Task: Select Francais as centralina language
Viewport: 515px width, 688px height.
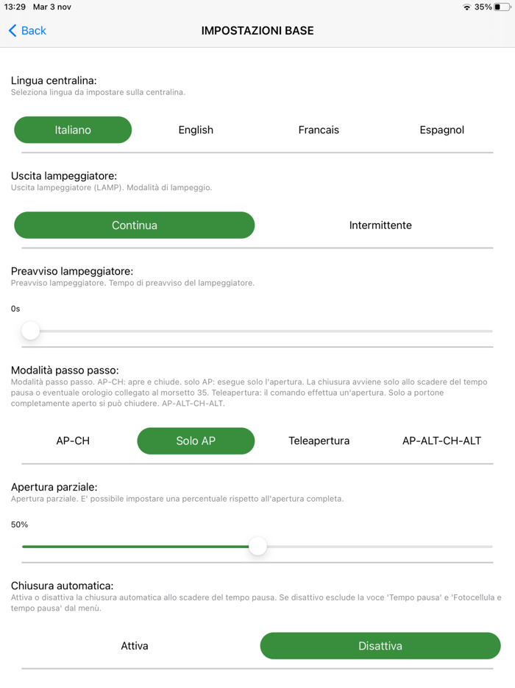Action: [x=318, y=130]
